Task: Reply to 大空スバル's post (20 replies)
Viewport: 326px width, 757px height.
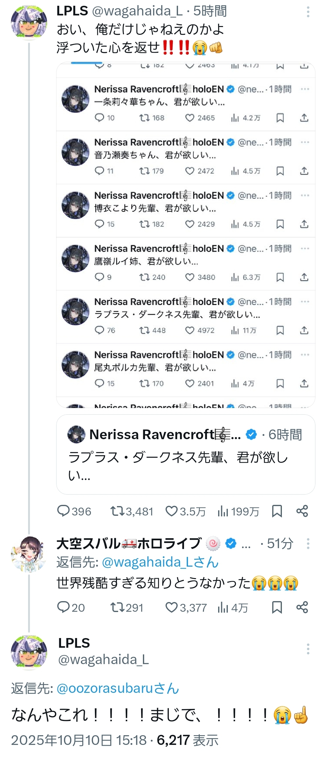Action: (x=64, y=607)
